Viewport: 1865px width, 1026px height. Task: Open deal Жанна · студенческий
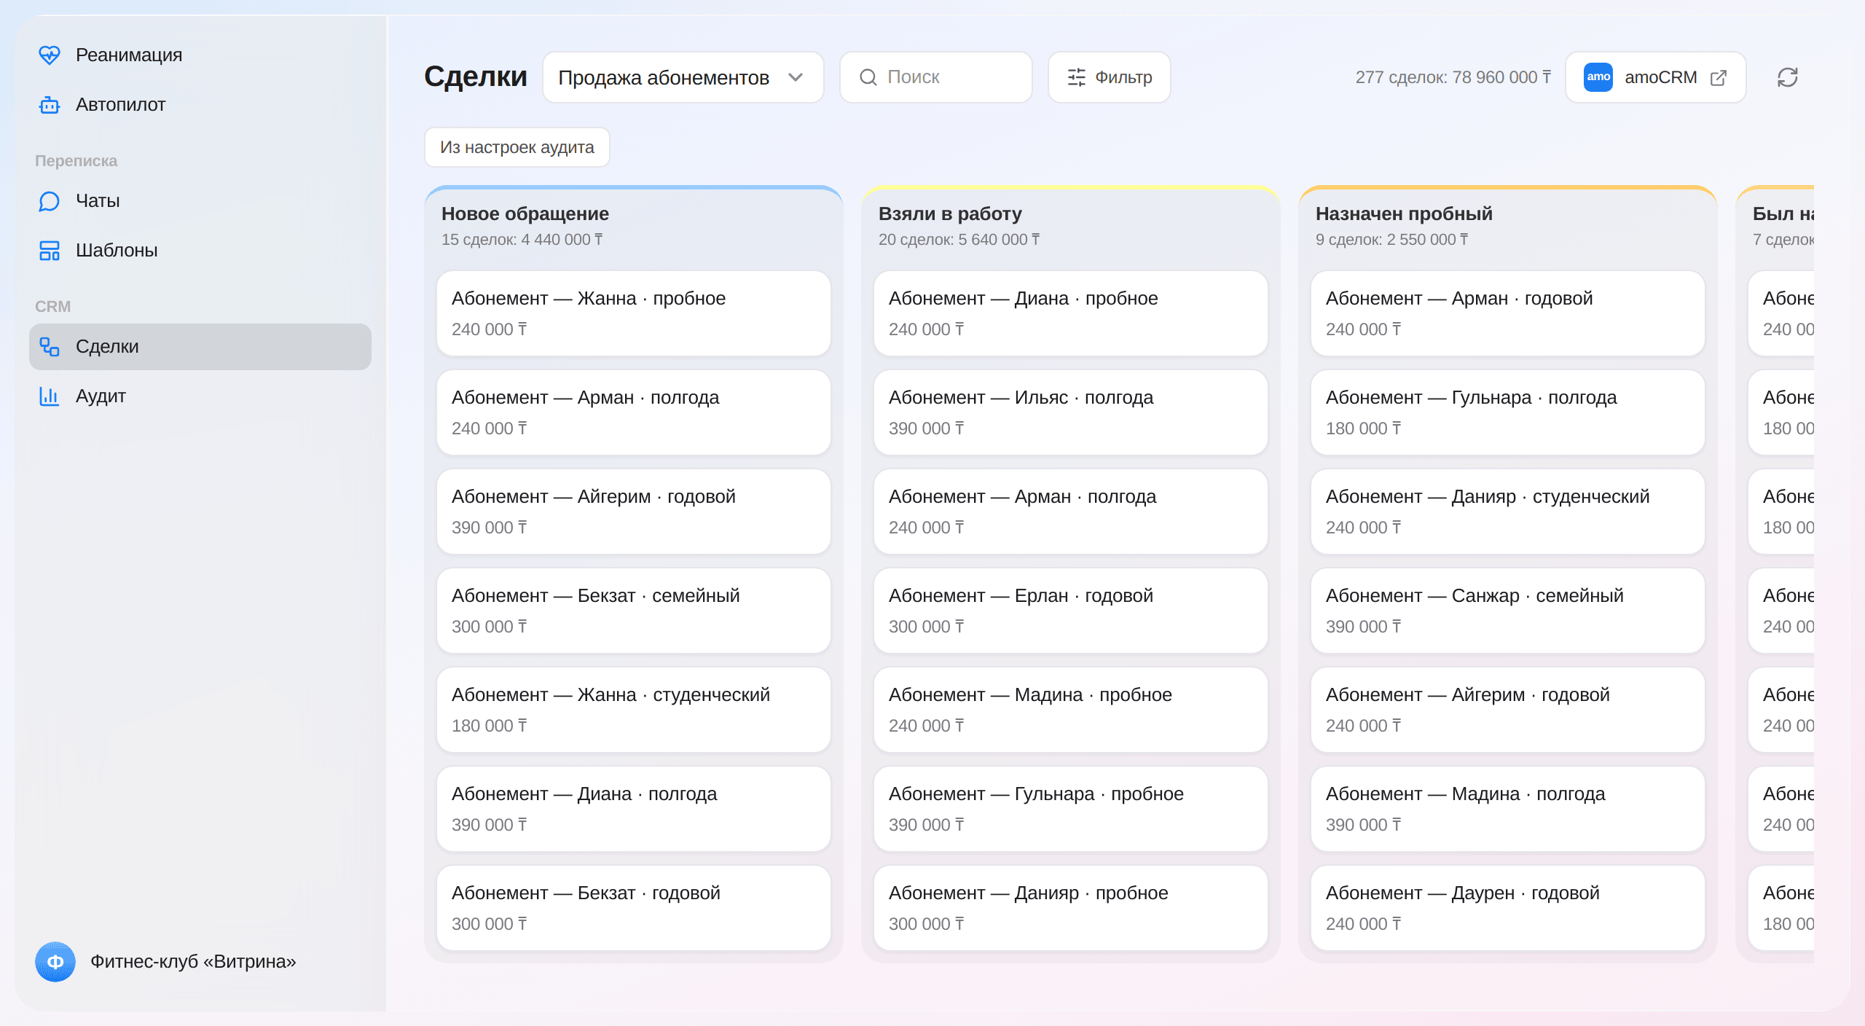pyautogui.click(x=634, y=710)
